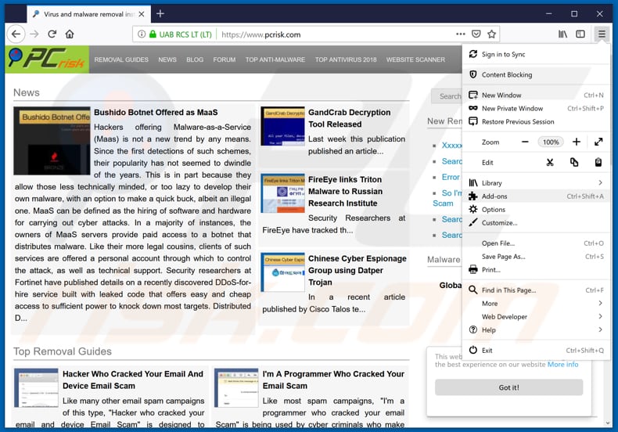Choose New Private Window menu entry

pos(512,109)
